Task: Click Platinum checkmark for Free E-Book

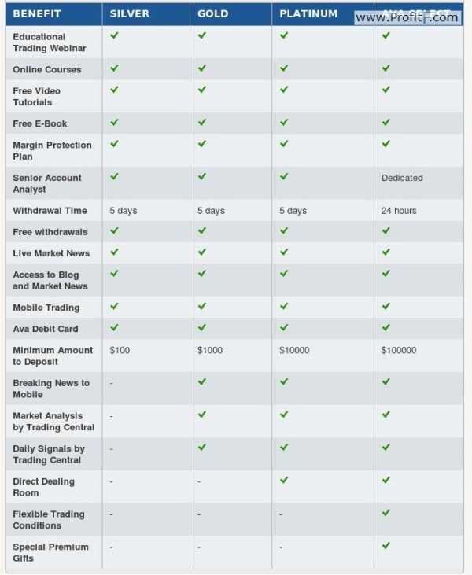Action: coord(284,123)
